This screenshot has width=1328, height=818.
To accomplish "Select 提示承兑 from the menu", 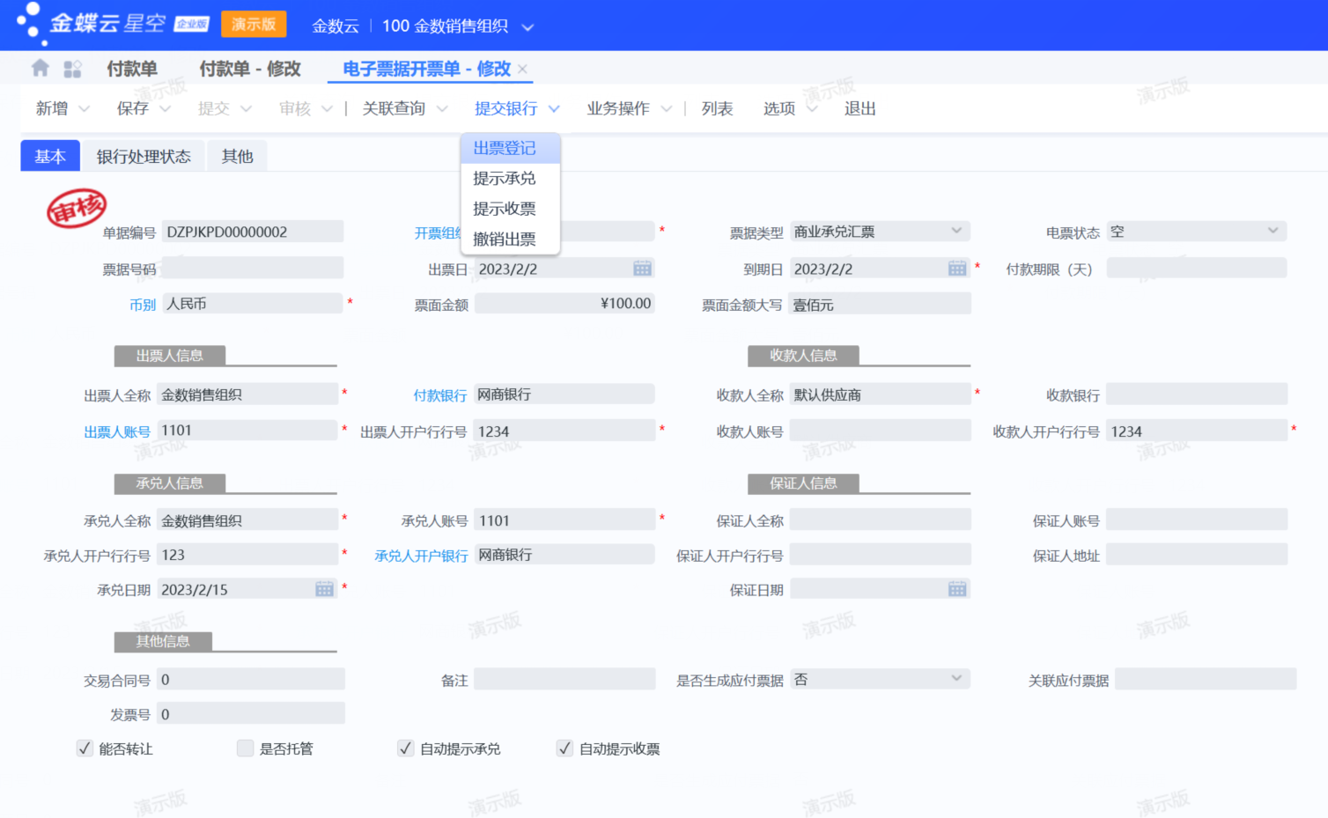I will pyautogui.click(x=510, y=178).
